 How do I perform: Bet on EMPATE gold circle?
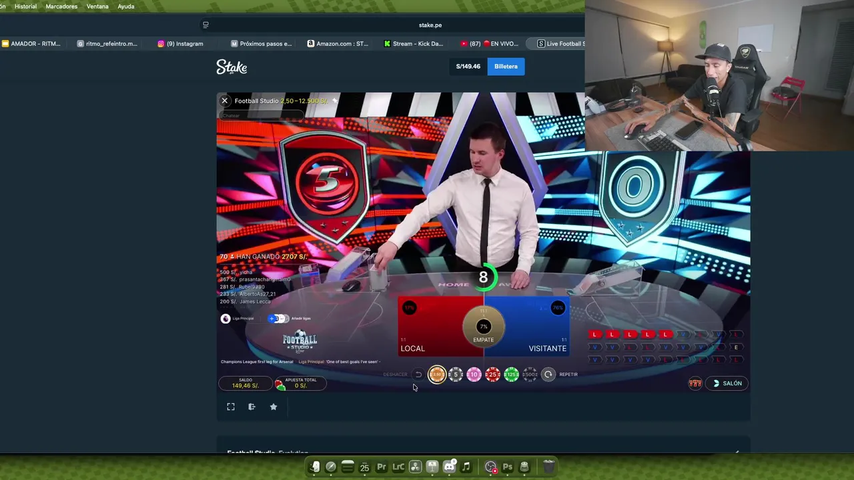[484, 327]
